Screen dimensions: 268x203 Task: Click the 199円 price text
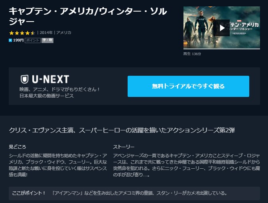[18, 40]
